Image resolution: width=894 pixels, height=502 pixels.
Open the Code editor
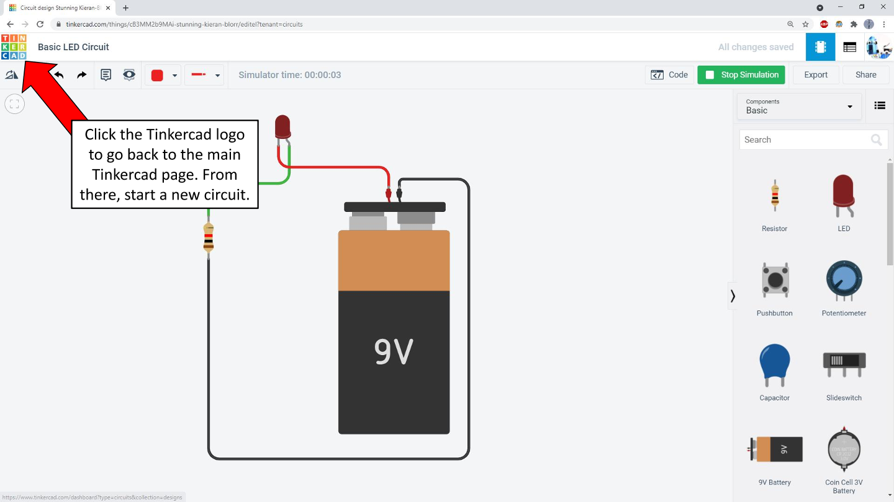click(x=669, y=75)
